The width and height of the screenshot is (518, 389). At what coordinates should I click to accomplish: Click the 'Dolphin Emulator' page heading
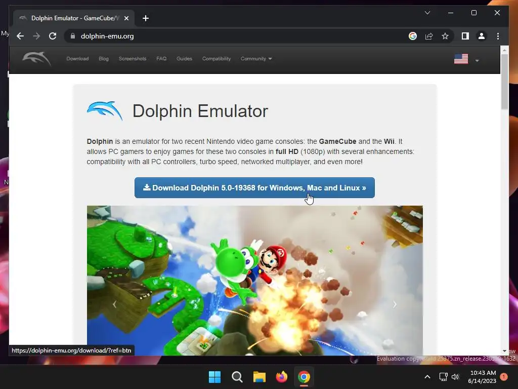click(x=200, y=111)
